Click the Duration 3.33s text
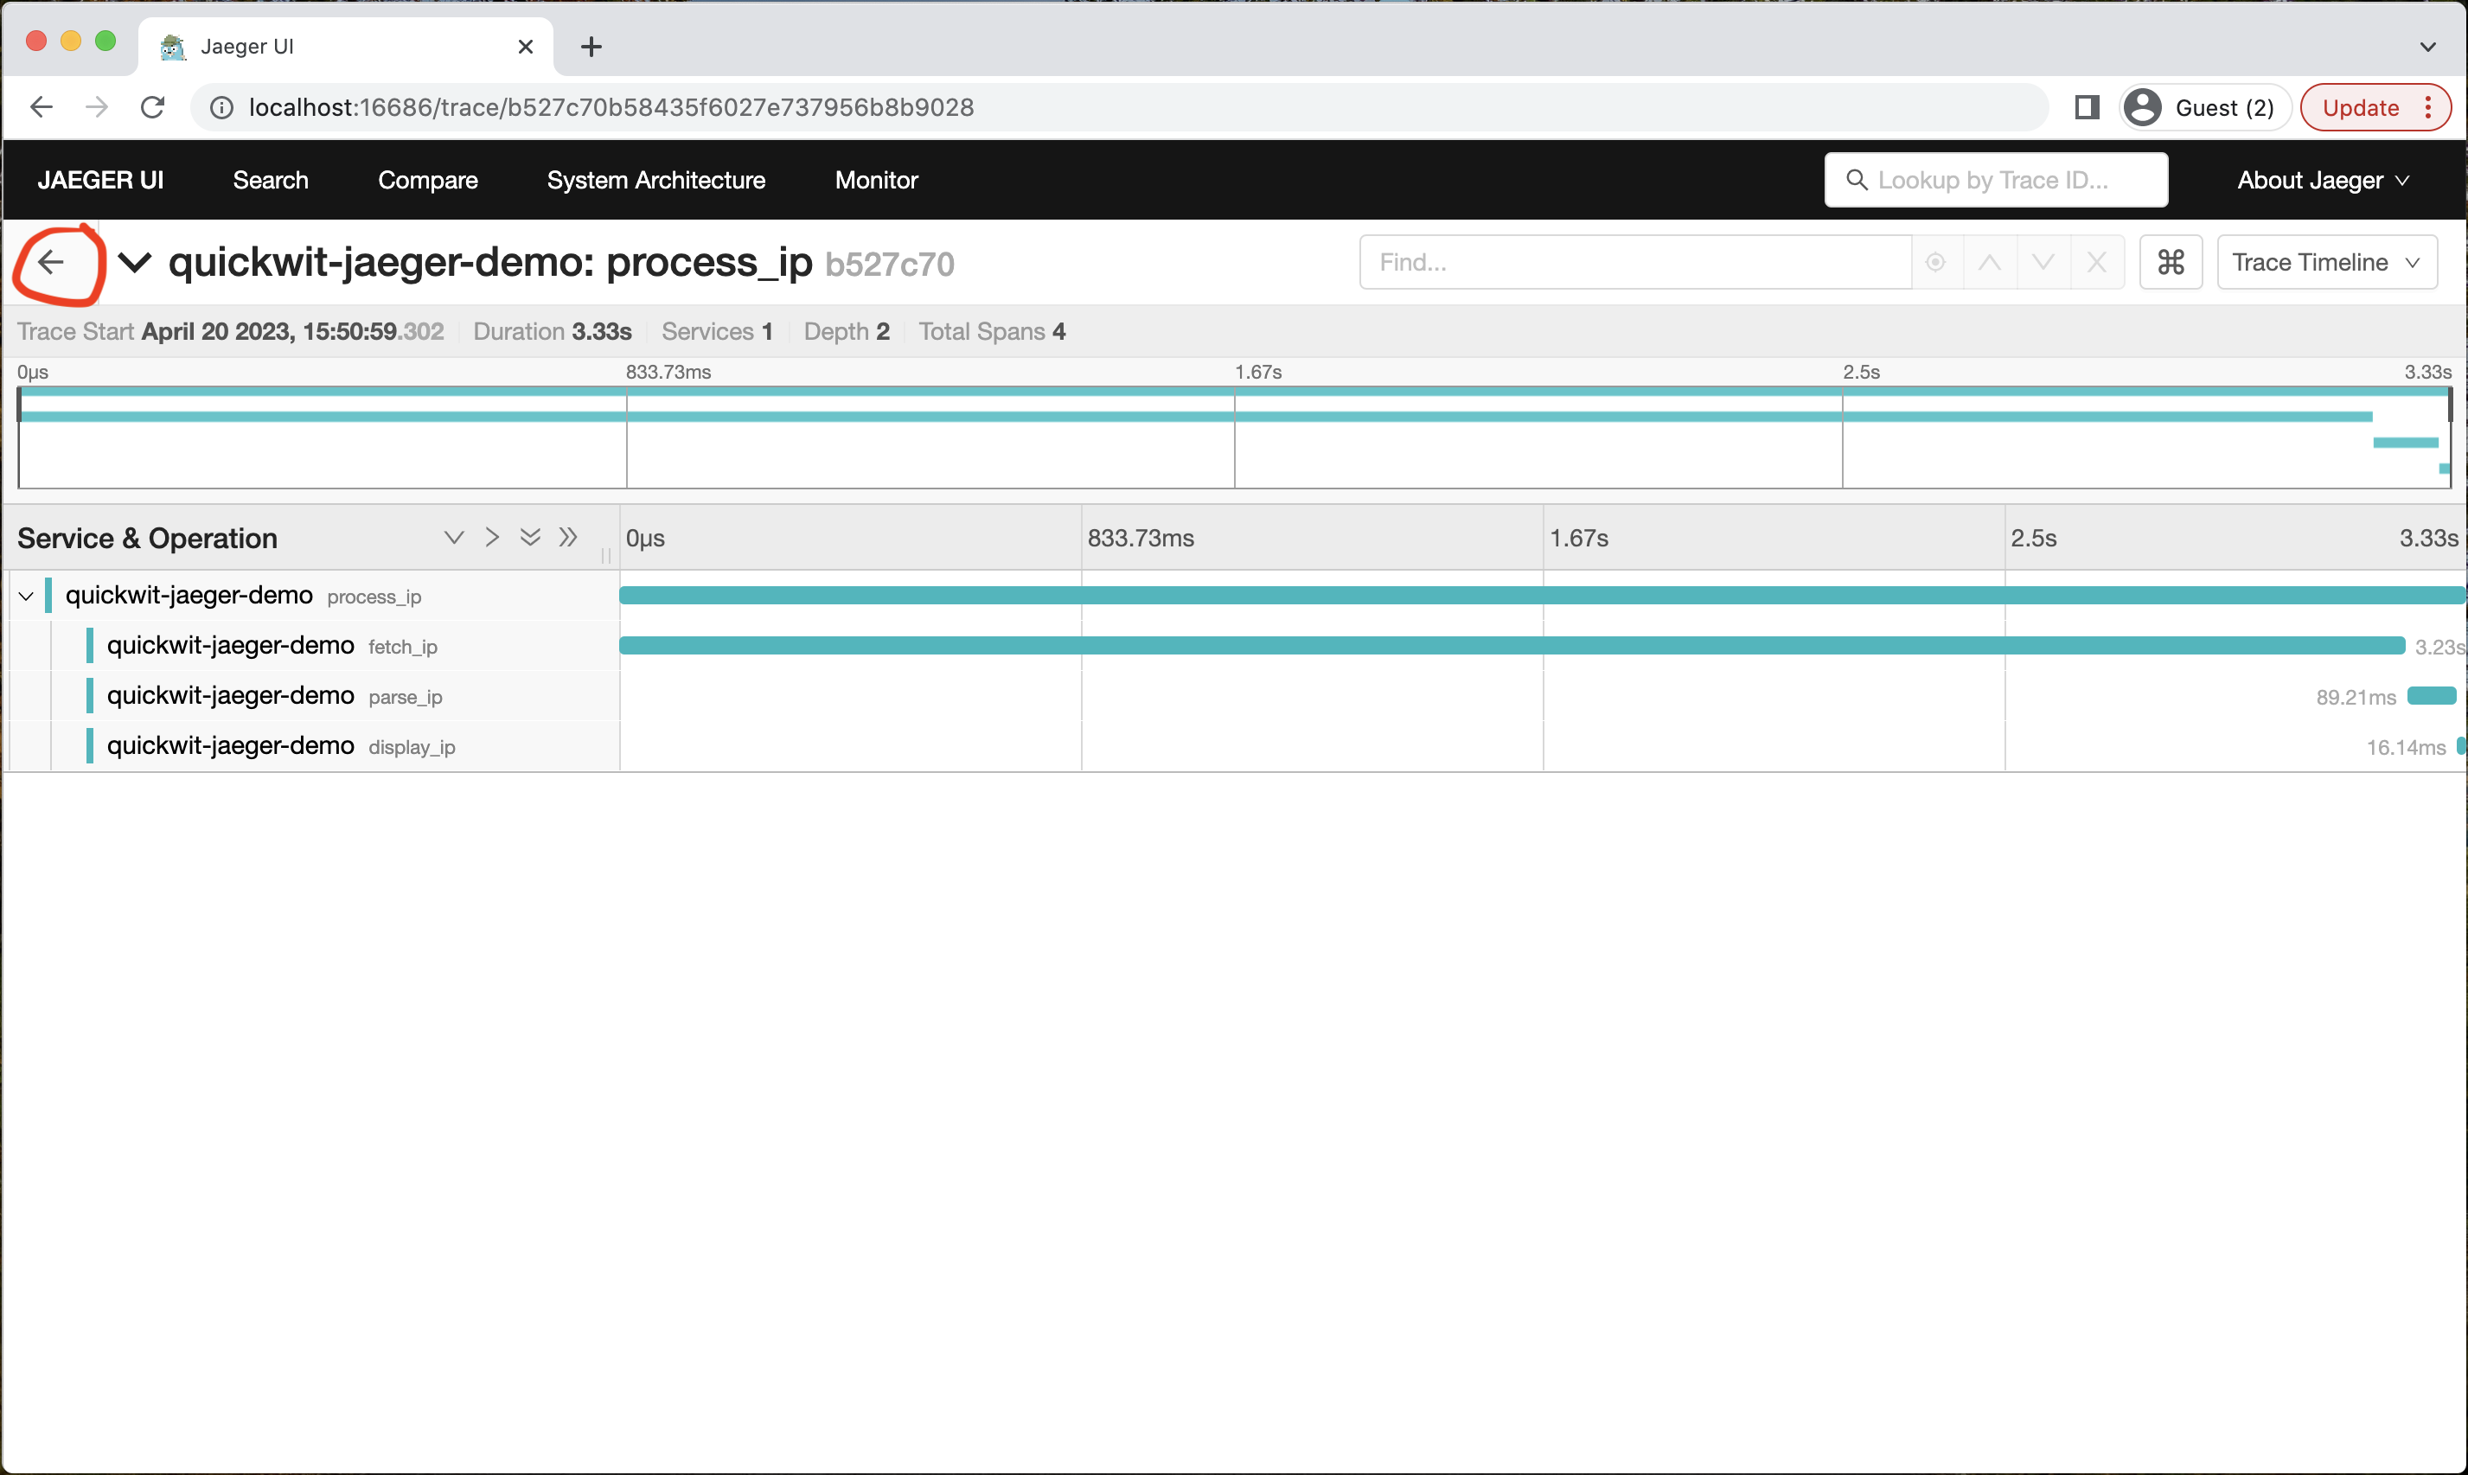Viewport: 2468px width, 1475px height. coord(553,332)
